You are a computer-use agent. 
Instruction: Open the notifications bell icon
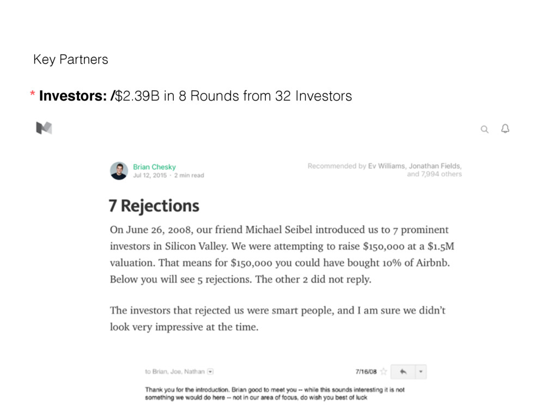click(x=505, y=128)
